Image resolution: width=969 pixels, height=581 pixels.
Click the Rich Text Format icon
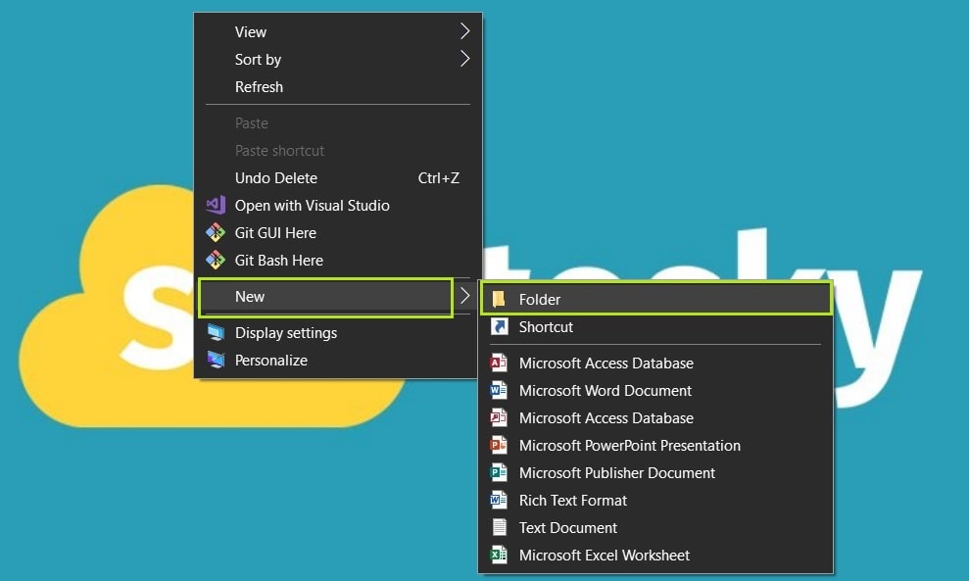point(499,500)
